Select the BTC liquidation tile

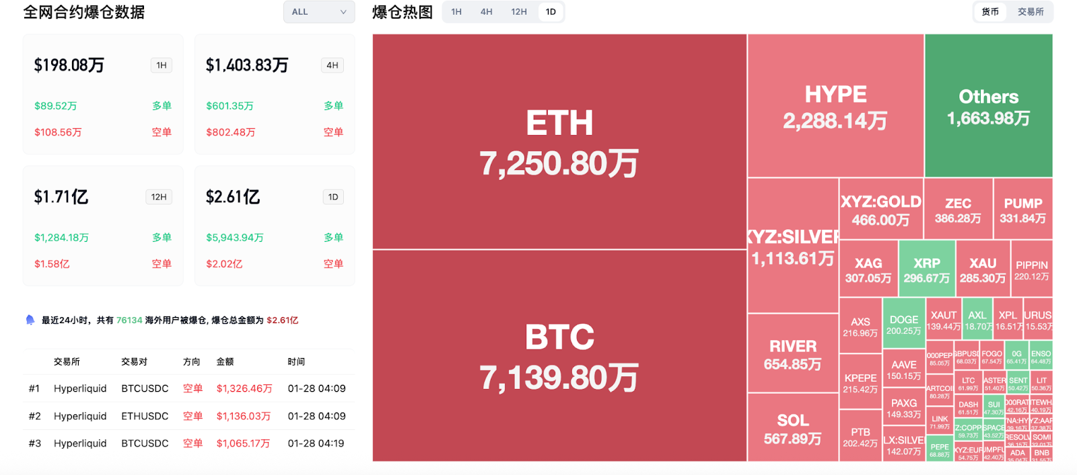point(559,356)
